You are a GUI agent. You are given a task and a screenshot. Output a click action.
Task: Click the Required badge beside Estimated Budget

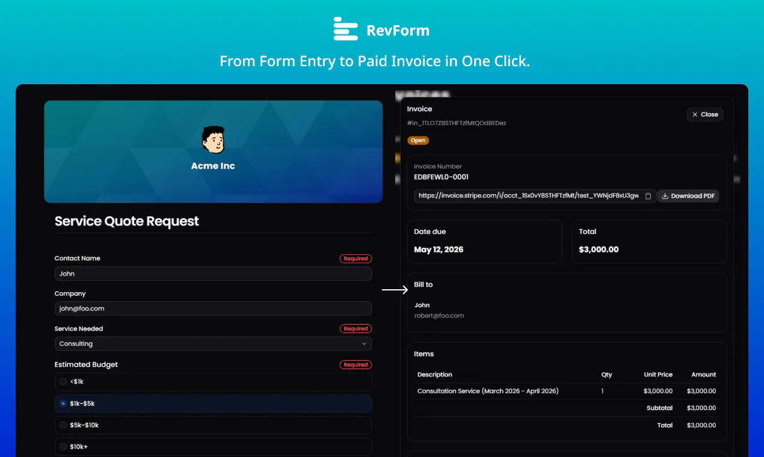click(356, 365)
